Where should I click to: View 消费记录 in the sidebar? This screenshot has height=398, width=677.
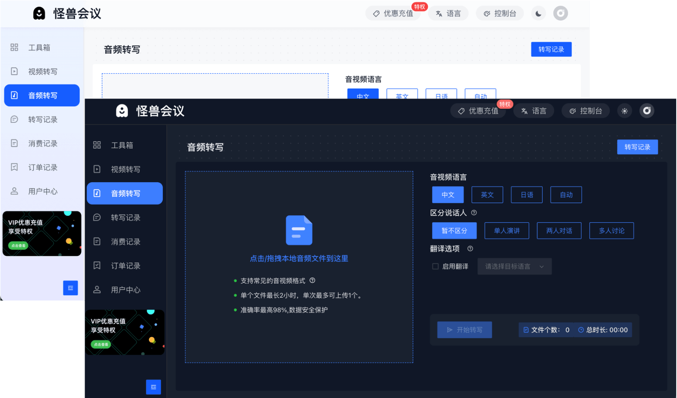126,241
